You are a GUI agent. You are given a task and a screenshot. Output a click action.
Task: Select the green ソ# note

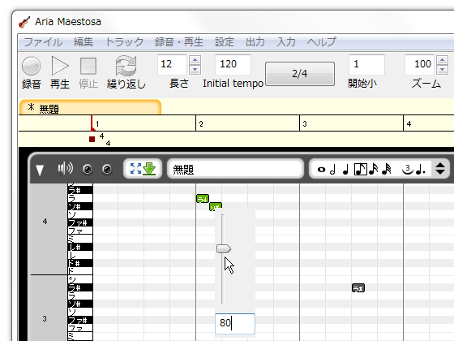(x=216, y=207)
